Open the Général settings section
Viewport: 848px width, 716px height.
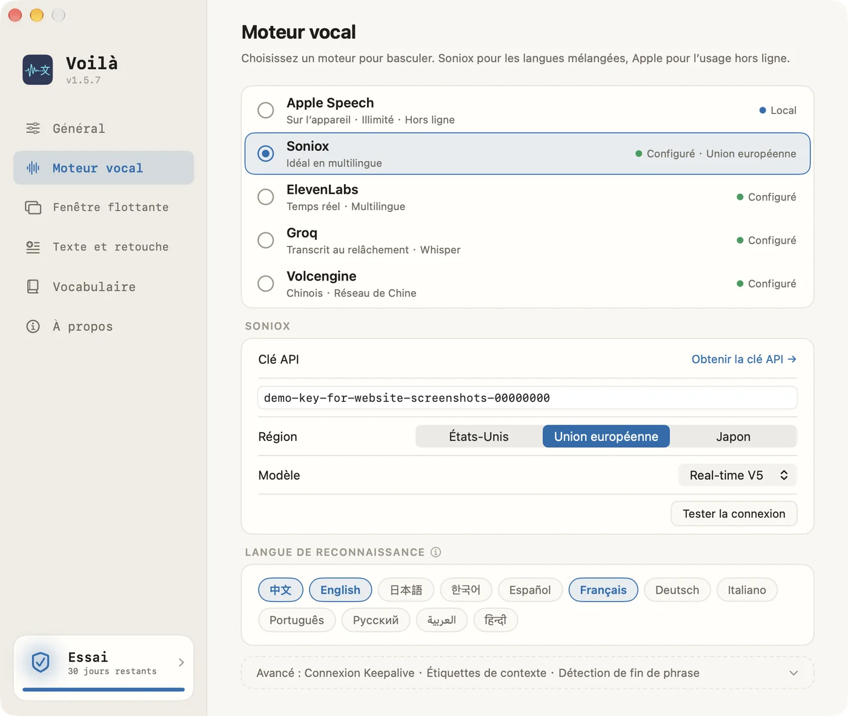[104, 128]
